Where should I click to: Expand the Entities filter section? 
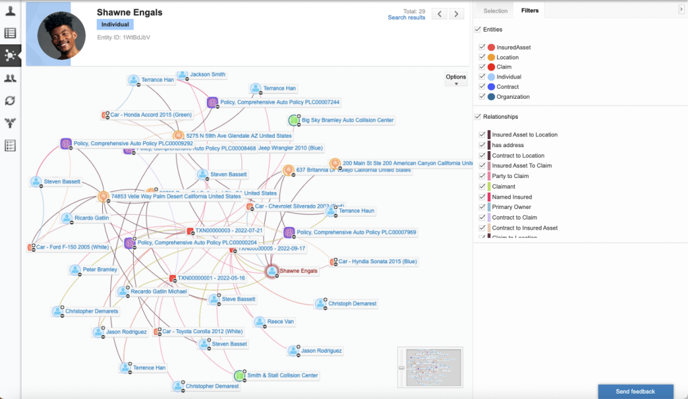tap(479, 30)
